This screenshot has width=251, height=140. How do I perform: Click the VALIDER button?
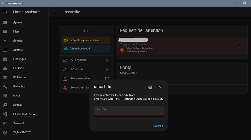pyautogui.click(x=158, y=126)
